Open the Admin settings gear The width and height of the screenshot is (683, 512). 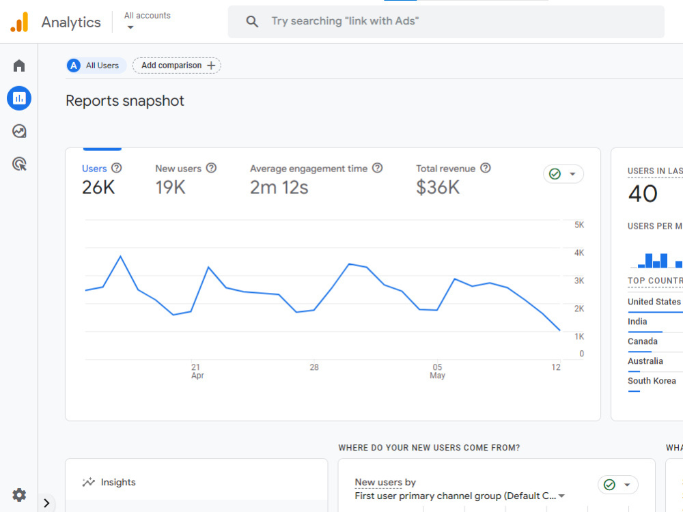[19, 495]
